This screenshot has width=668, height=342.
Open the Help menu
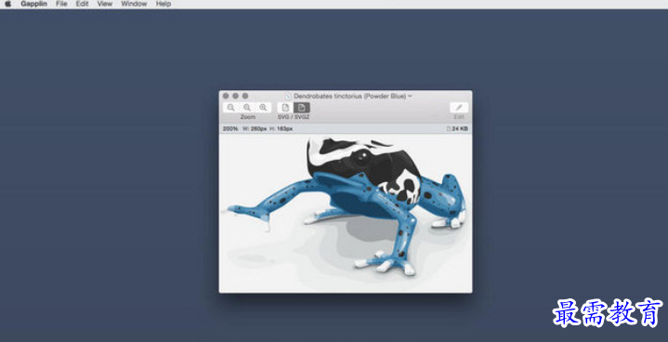(x=164, y=4)
